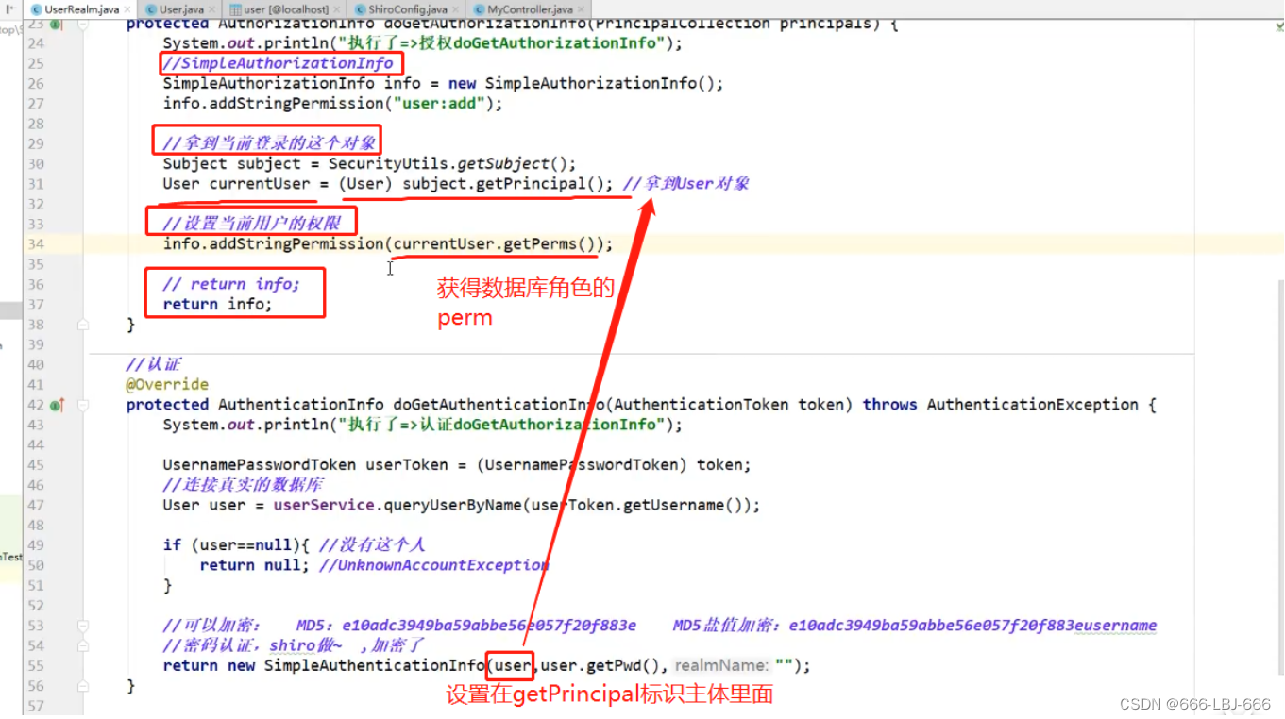Click the throws keyword on line 42
Viewport: 1285px width, 719px height.
point(889,405)
